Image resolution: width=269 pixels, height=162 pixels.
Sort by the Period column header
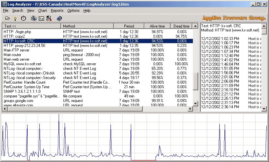click(x=129, y=26)
